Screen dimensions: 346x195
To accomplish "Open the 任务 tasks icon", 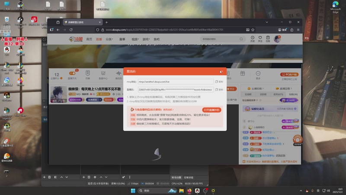I will click(x=268, y=39).
